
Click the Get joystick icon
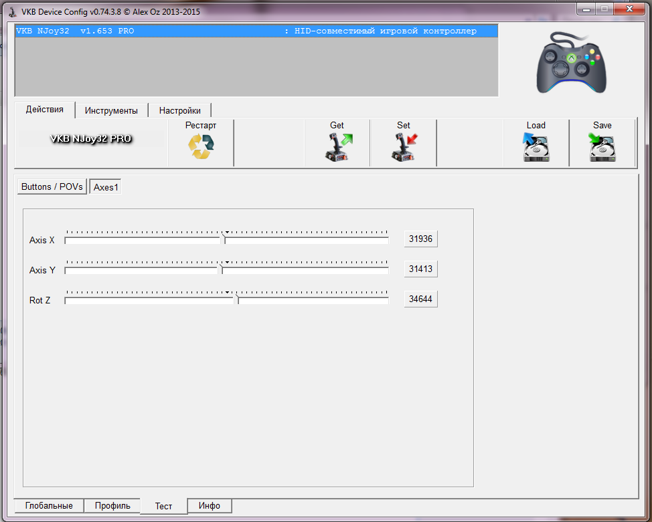(339, 147)
